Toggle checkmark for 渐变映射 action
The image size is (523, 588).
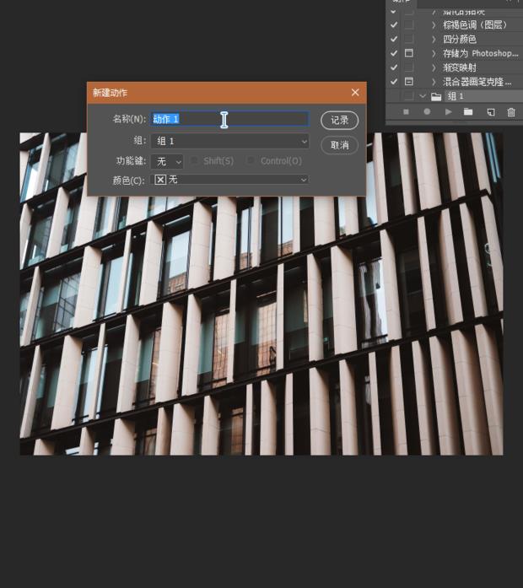tap(394, 67)
